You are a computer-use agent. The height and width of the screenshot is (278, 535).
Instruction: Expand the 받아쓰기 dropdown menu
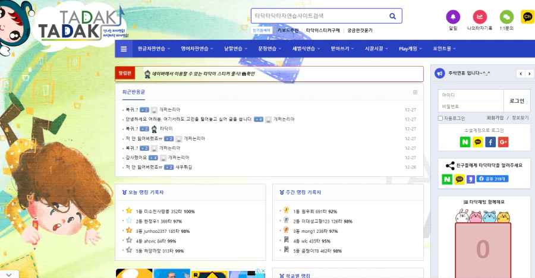pos(342,49)
